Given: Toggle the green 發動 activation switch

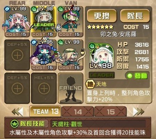Looking at the screenshot, I should click(x=137, y=76).
